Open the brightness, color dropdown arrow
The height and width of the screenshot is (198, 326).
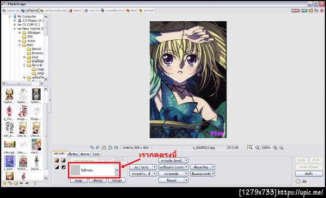154,174
